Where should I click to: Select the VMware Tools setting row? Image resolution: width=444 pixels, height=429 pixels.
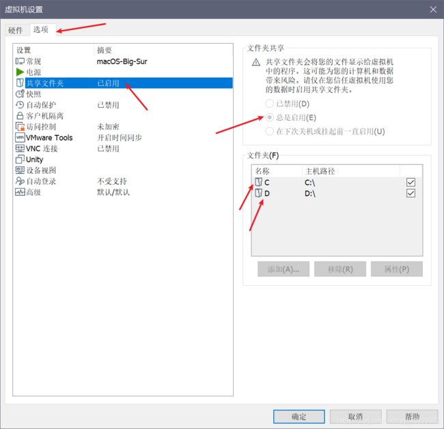coord(124,138)
